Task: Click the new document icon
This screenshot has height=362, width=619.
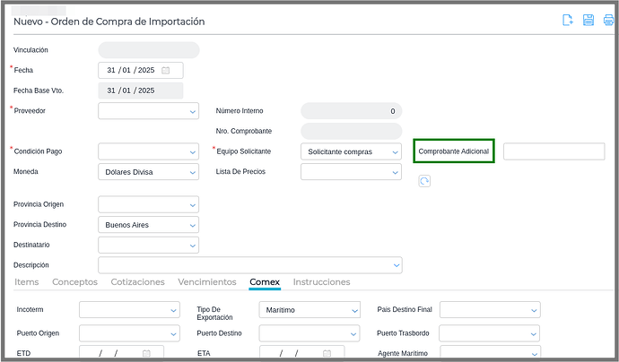Action: tap(568, 21)
